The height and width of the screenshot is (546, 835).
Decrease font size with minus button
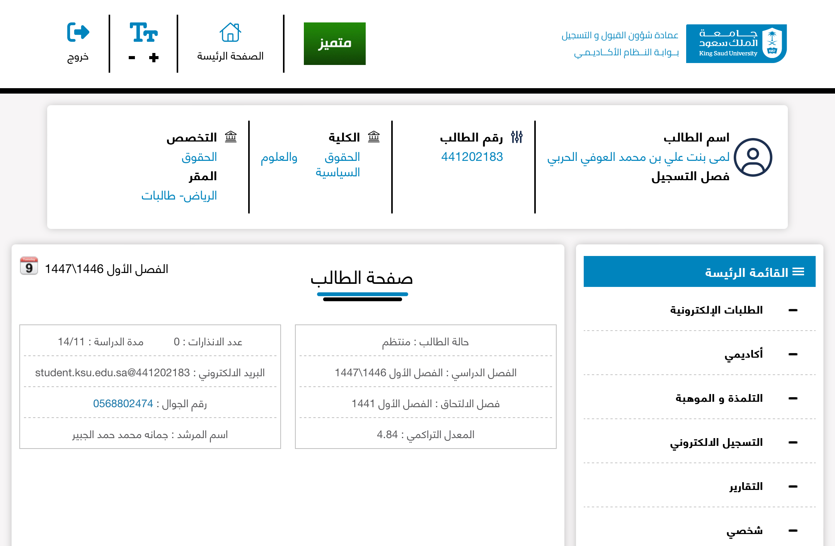click(x=132, y=58)
